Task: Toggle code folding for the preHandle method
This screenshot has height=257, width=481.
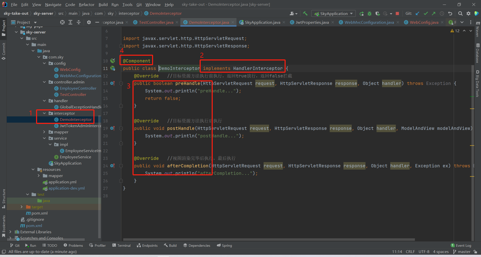Action: 121,83
